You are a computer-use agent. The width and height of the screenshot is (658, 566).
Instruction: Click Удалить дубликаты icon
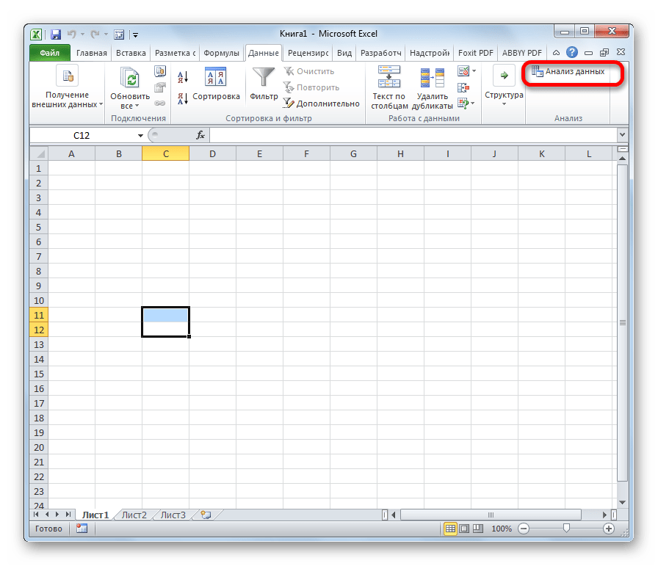pyautogui.click(x=432, y=77)
